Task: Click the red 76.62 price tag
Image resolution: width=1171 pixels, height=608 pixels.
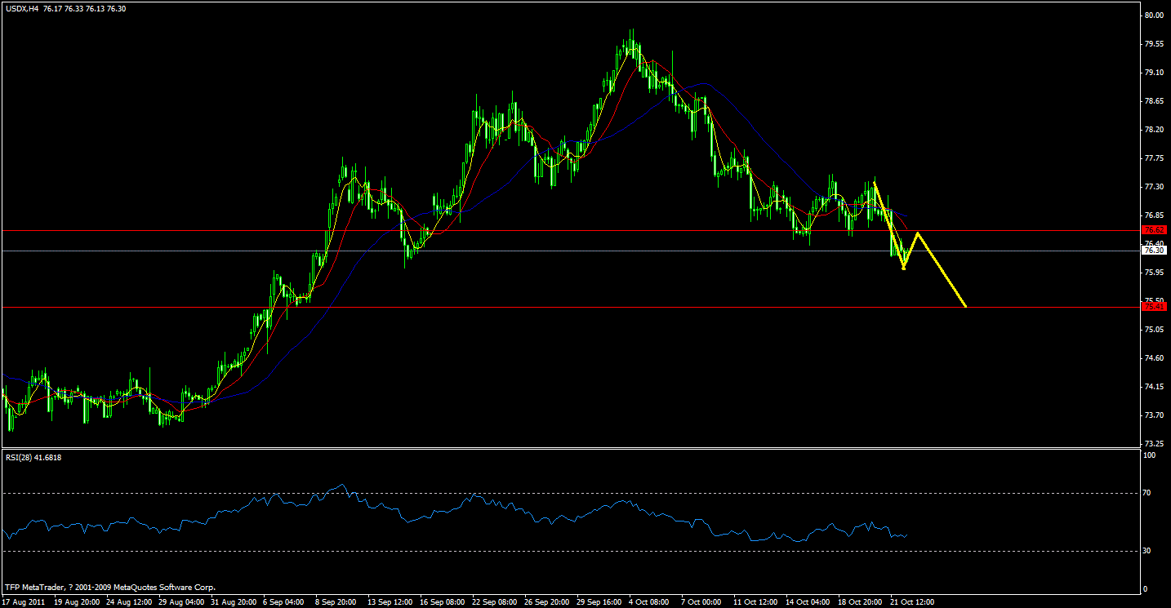Action: click(1154, 231)
